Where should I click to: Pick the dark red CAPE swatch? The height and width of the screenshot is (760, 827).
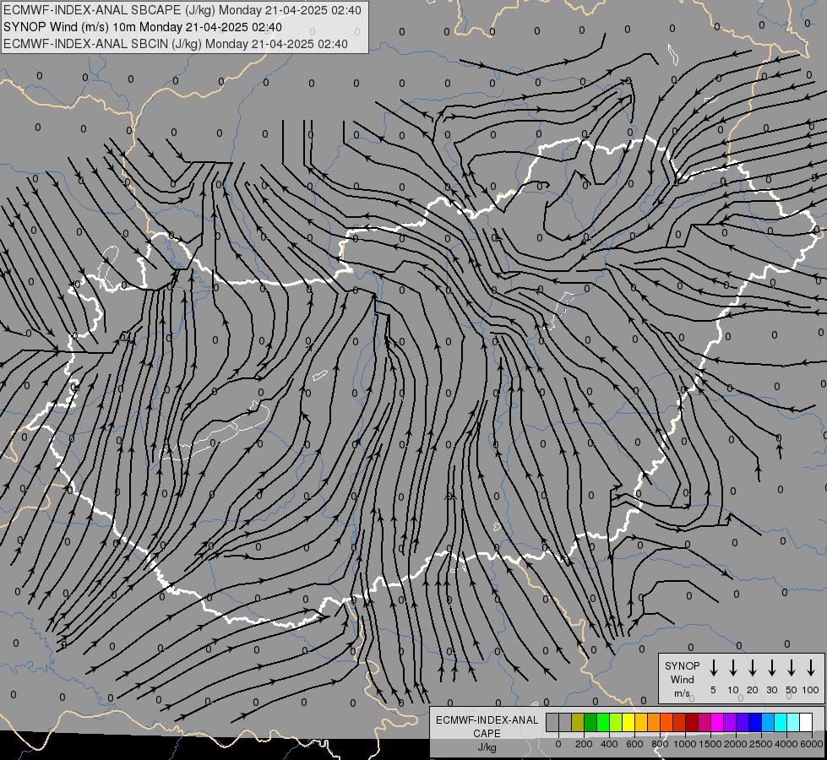click(x=692, y=722)
